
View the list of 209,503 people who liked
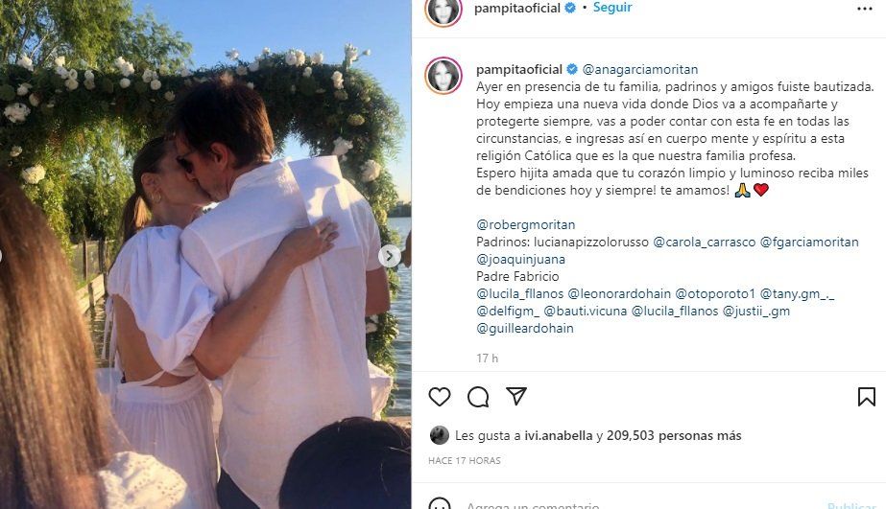674,435
